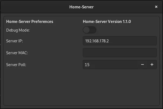163x109 pixels.
Task: Click the Server IP label
Action: 15,41
